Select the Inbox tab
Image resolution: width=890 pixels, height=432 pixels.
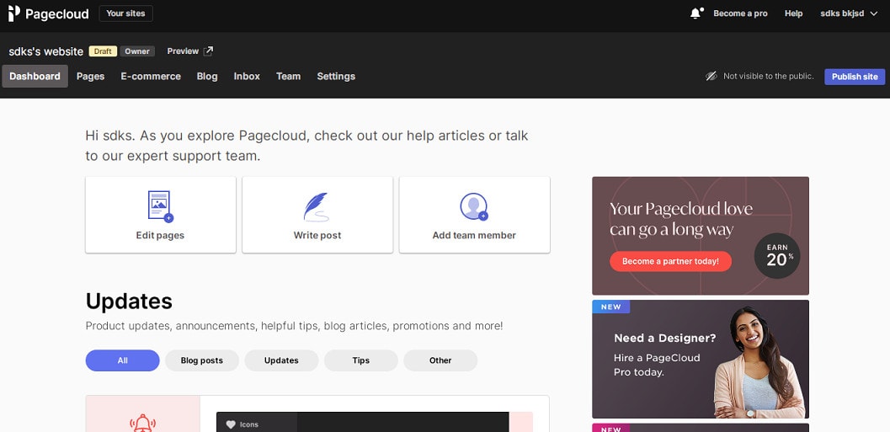[247, 76]
